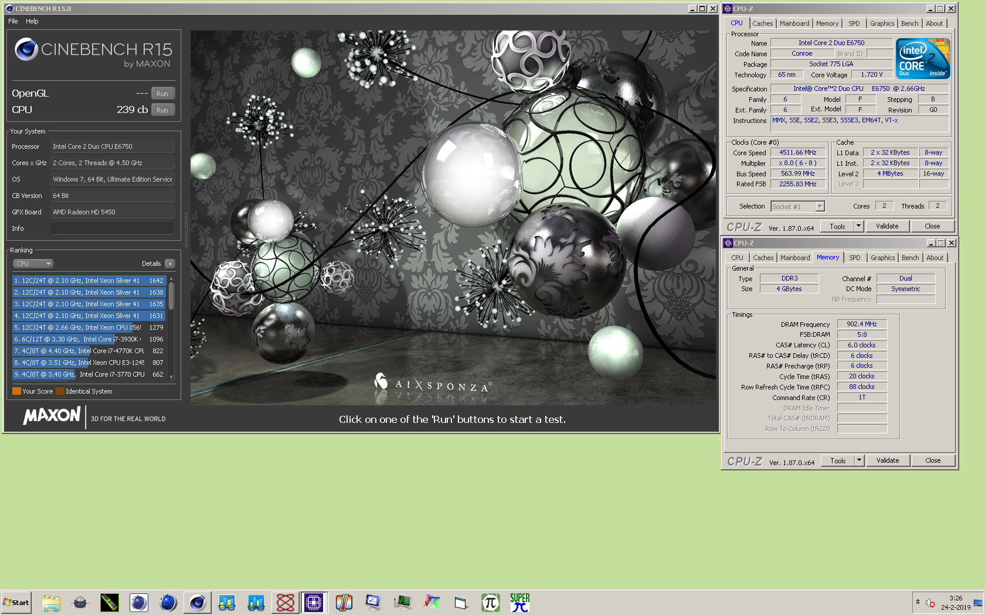Click the ranking scrollbar down arrow
The width and height of the screenshot is (985, 615).
click(x=171, y=377)
